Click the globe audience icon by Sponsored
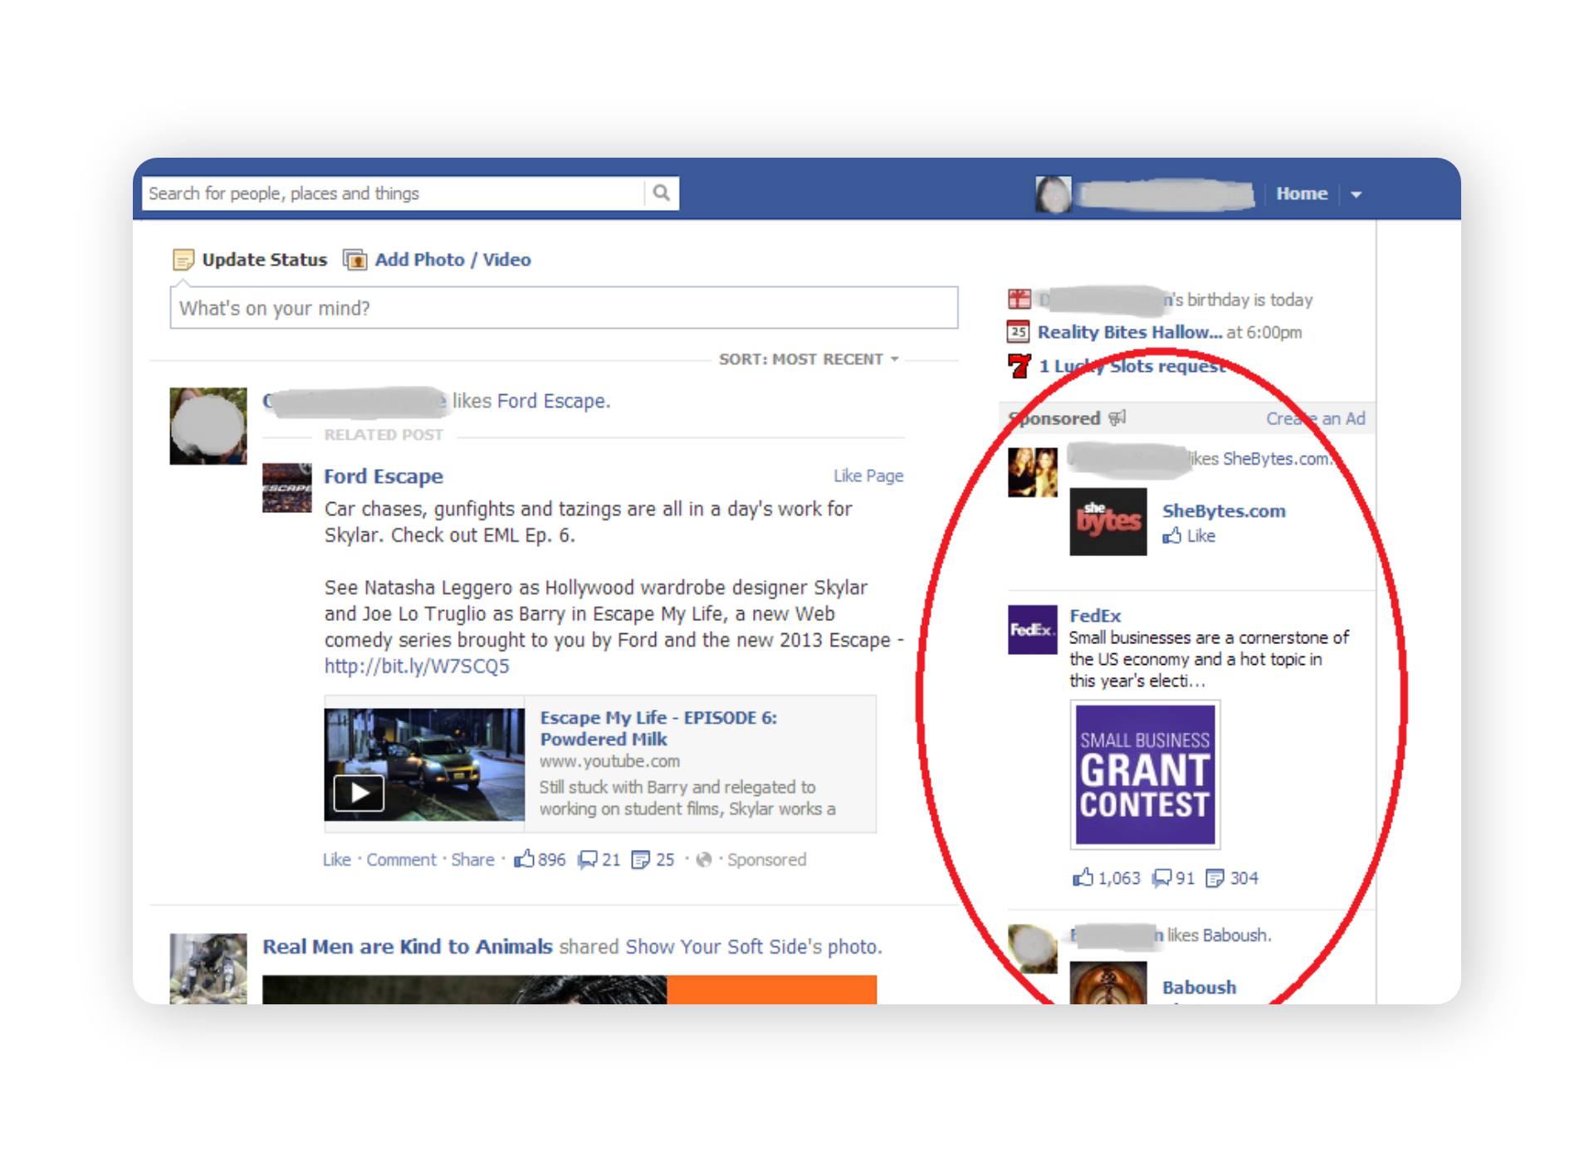The height and width of the screenshot is (1162, 1594). pos(704,860)
